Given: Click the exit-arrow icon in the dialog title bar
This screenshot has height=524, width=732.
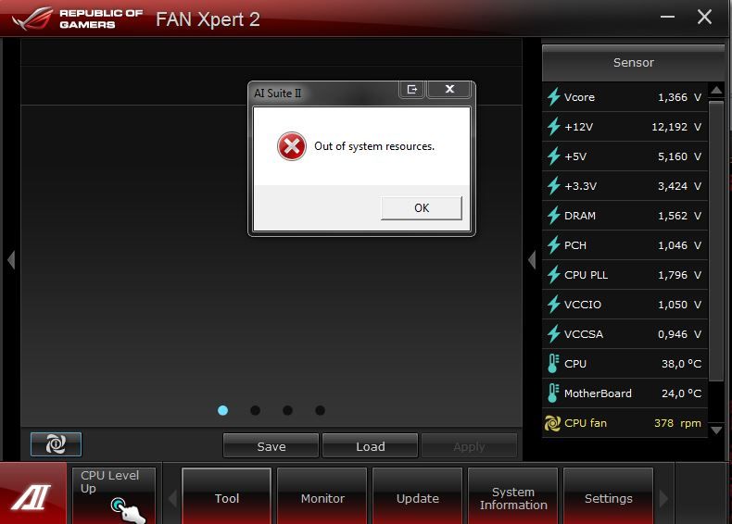Looking at the screenshot, I should [411, 89].
